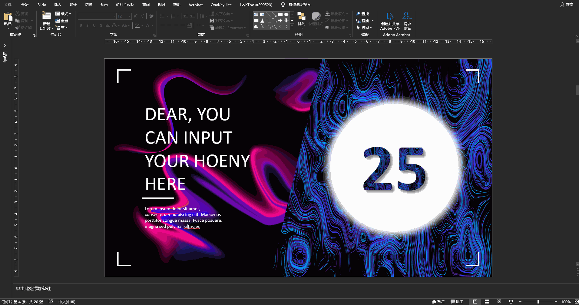Click the zoom slider handle

[538, 302]
